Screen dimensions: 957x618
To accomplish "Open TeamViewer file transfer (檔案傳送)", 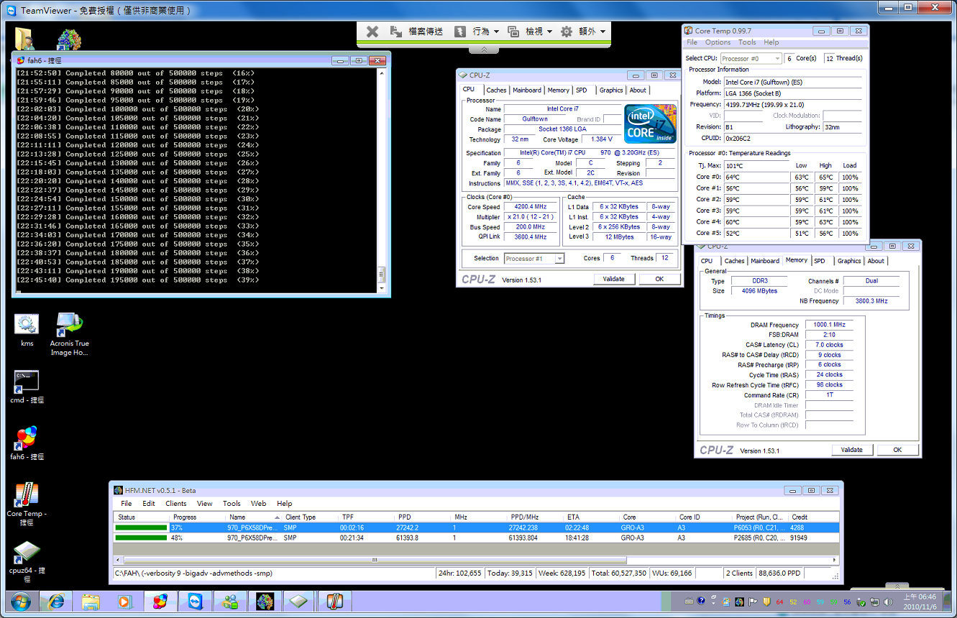I will pos(418,32).
